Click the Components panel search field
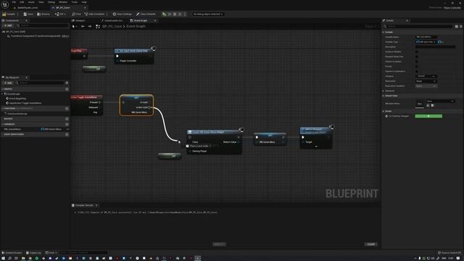The height and width of the screenshot is (261, 464). 42,25
